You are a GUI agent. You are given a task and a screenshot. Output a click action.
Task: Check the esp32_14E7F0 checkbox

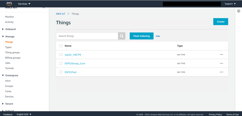[x=61, y=54]
